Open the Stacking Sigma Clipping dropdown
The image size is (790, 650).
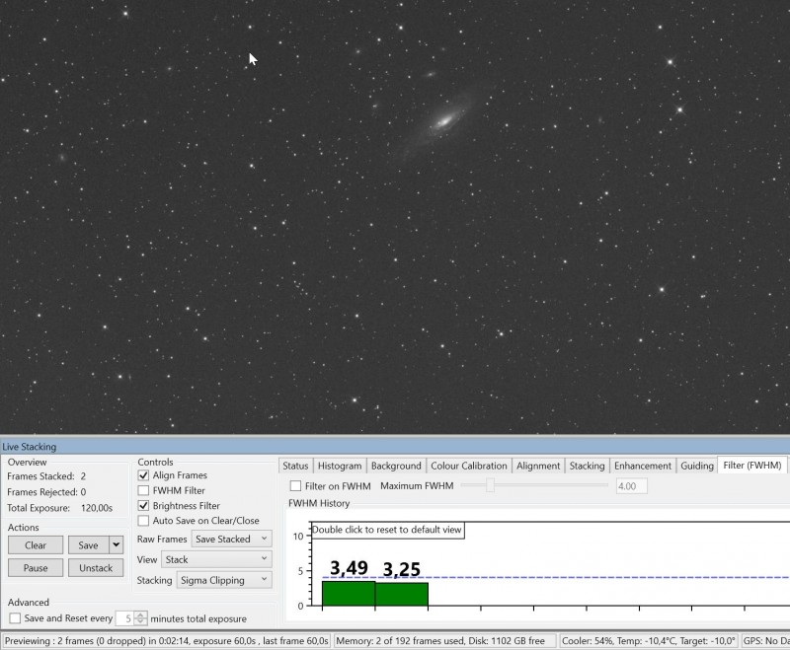click(224, 580)
